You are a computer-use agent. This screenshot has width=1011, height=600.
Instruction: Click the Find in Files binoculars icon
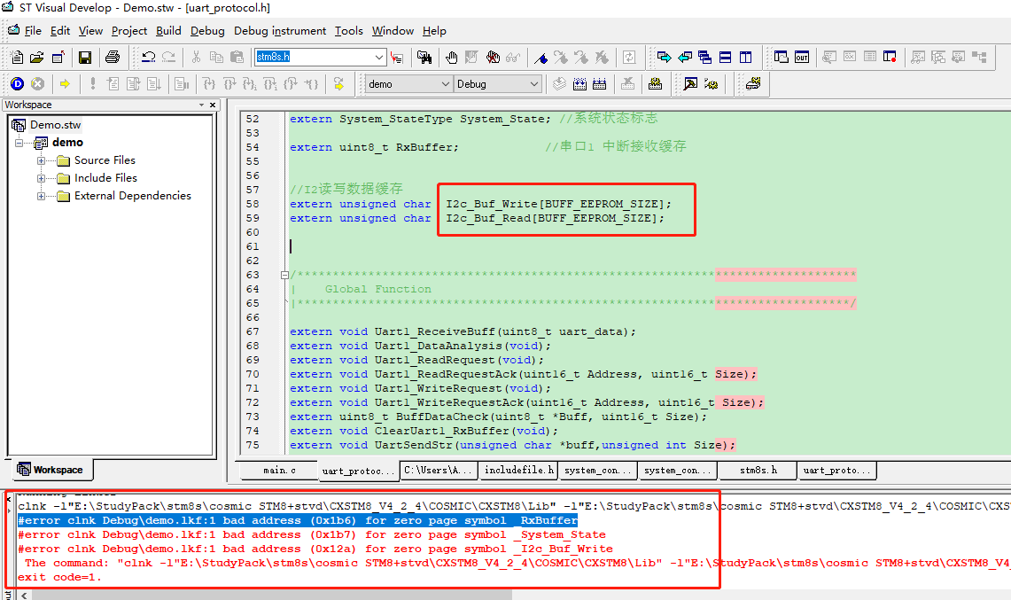tap(424, 58)
